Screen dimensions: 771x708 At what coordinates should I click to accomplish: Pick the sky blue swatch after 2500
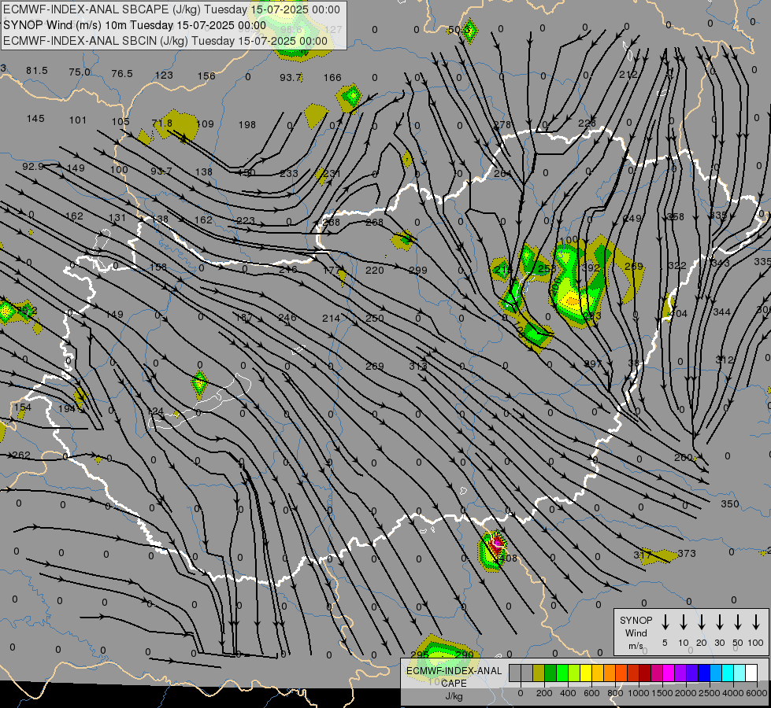[x=715, y=673]
